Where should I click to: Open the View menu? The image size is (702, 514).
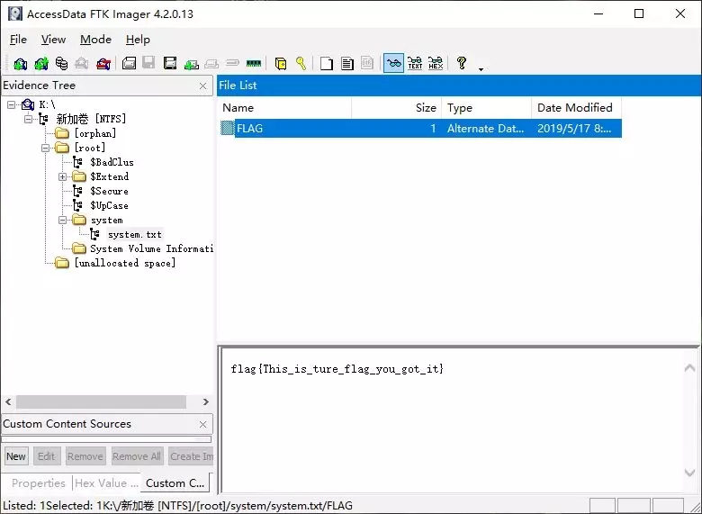coord(53,40)
